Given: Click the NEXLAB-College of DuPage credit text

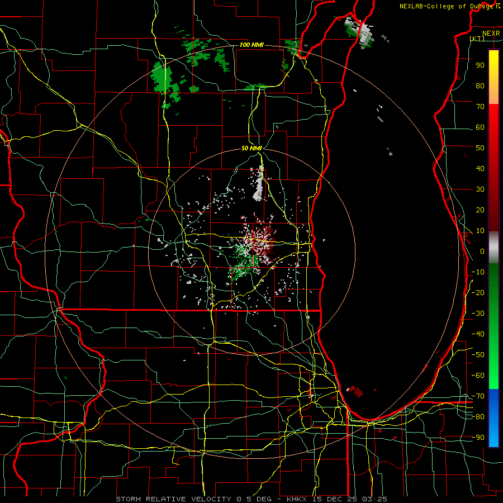Looking at the screenshot, I should click(x=448, y=6).
